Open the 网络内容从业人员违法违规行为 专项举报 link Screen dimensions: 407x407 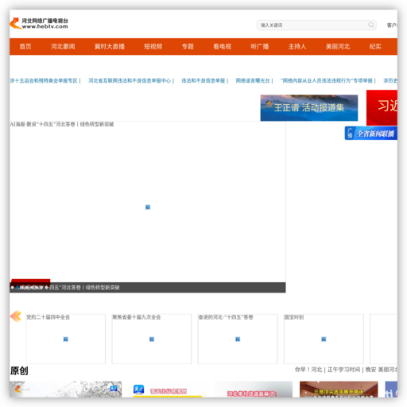[327, 80]
